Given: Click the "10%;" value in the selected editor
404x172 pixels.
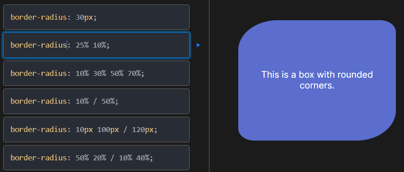Looking at the screenshot, I should tap(101, 45).
